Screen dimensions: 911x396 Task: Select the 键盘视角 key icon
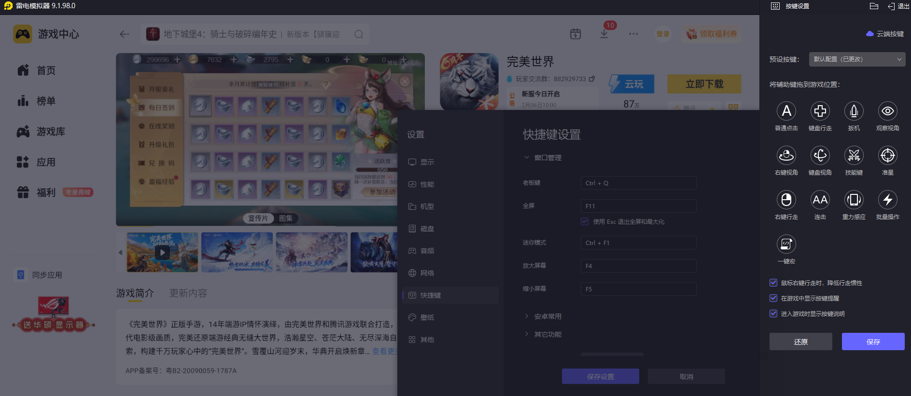(820, 156)
